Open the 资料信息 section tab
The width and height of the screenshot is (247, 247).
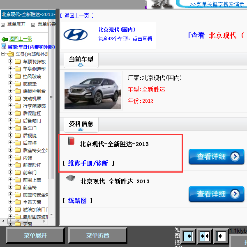(81, 125)
